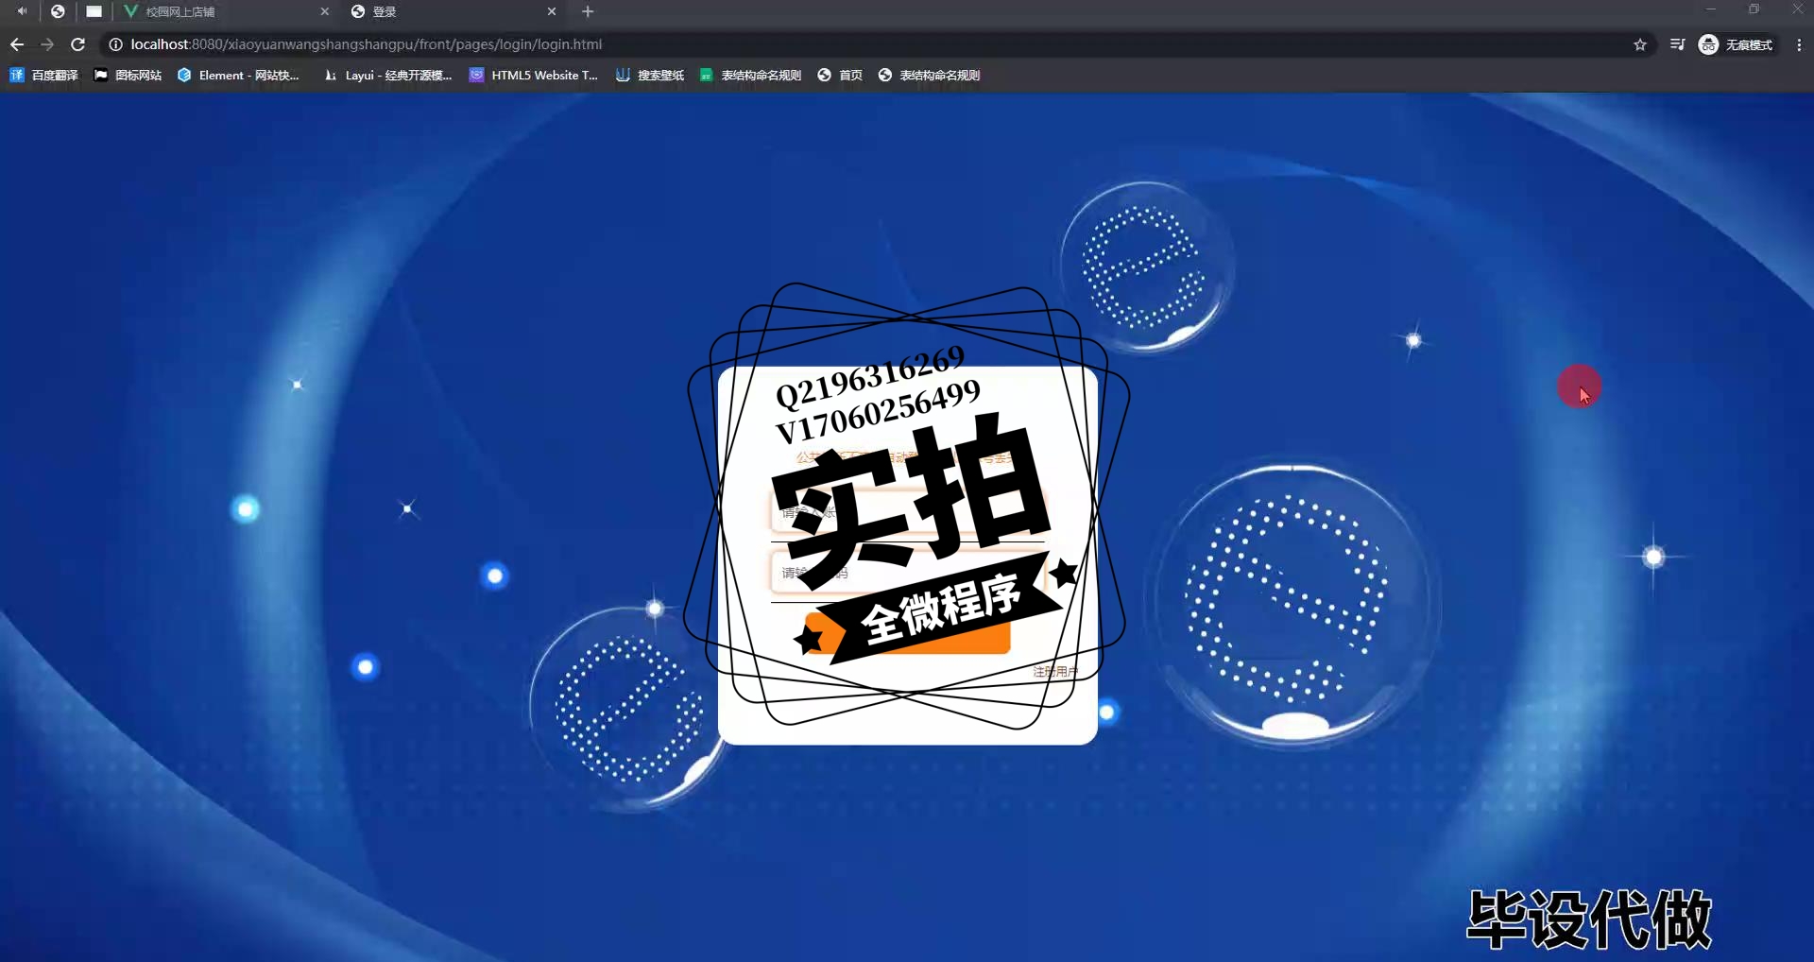1814x962 pixels.
Task: Click the 注册用户 register link
Action: [1055, 672]
